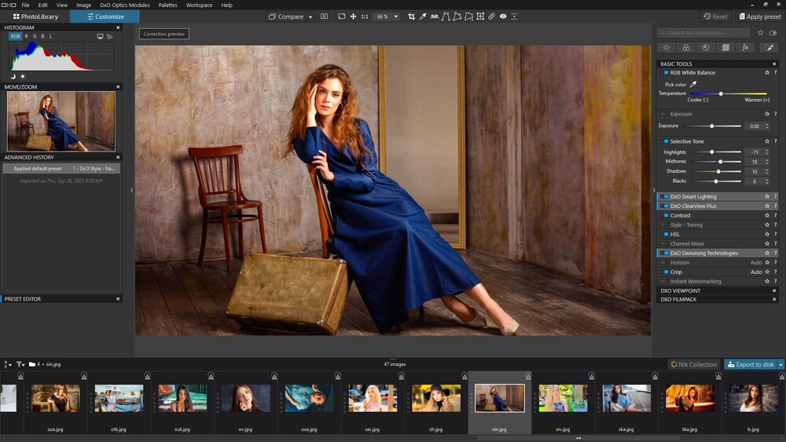Image resolution: width=786 pixels, height=442 pixels.
Task: Select the move hand tool icon
Action: (x=353, y=16)
